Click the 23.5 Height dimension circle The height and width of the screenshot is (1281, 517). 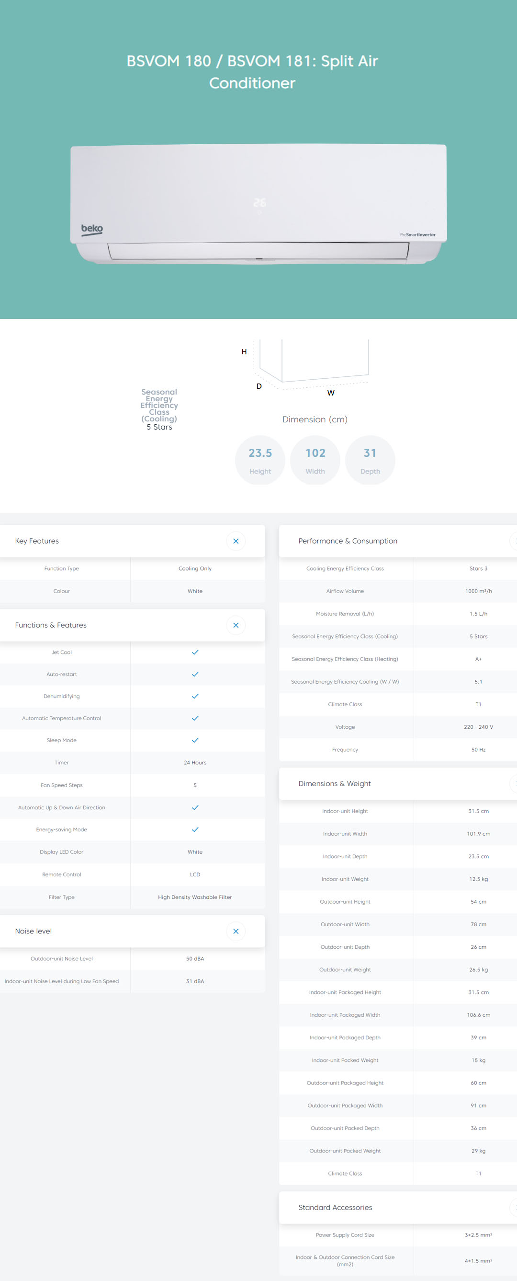click(x=260, y=460)
